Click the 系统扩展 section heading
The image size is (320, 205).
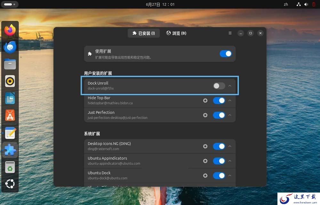(92, 134)
